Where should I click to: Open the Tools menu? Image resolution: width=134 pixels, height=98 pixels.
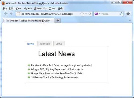click(x=52, y=9)
